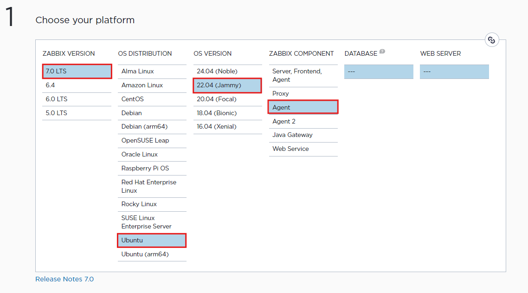Click the ZABBIX VERSION column heading
The image size is (528, 293).
[69, 53]
